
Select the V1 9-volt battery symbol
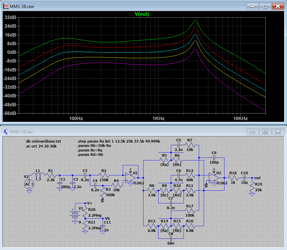pos(75,215)
